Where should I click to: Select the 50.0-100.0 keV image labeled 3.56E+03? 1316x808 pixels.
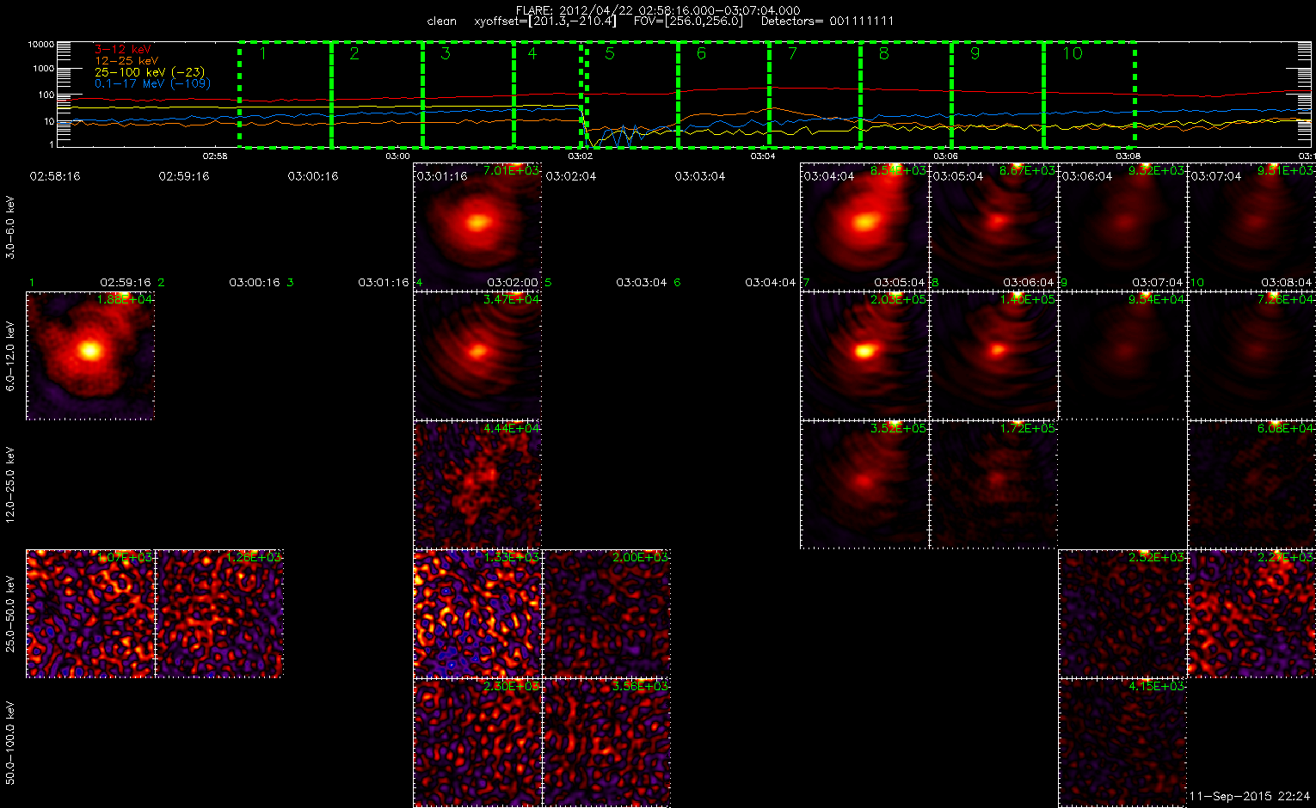pos(606,743)
